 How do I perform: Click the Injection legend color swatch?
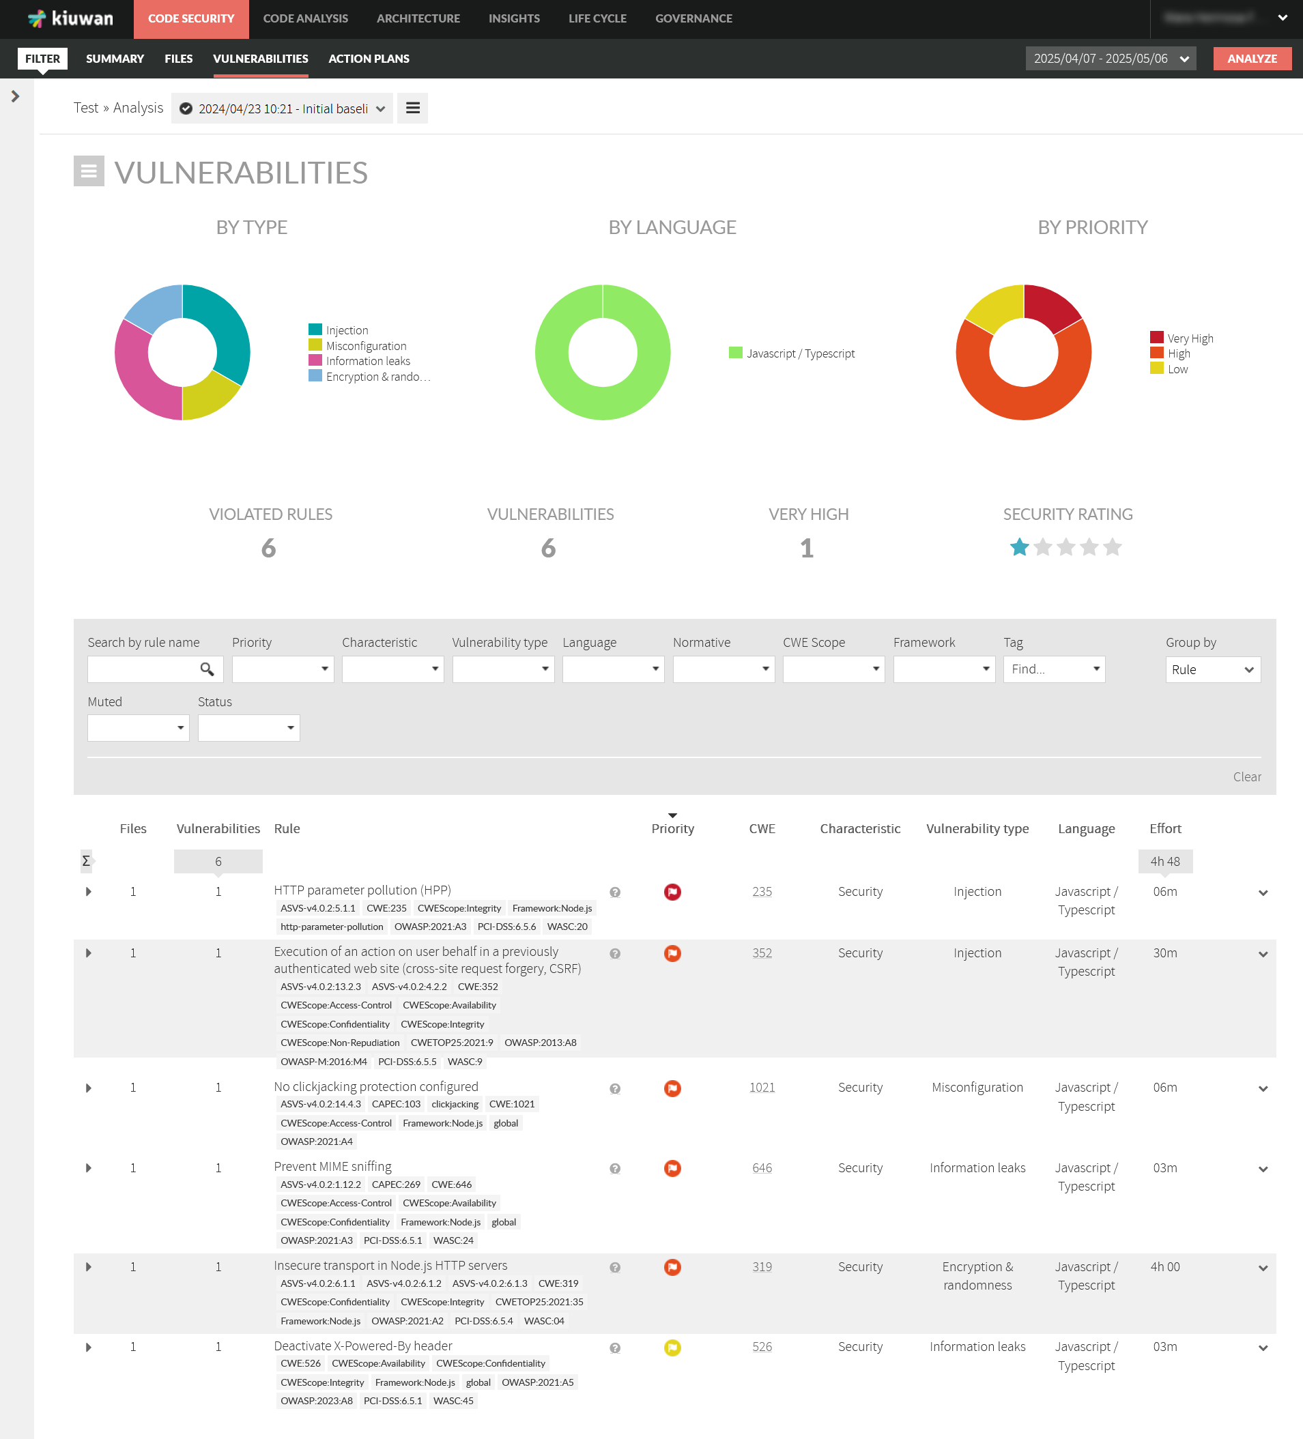pos(315,330)
